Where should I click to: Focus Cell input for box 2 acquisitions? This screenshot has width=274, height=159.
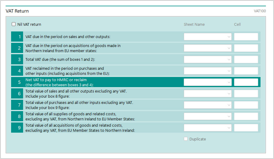click(x=246, y=48)
